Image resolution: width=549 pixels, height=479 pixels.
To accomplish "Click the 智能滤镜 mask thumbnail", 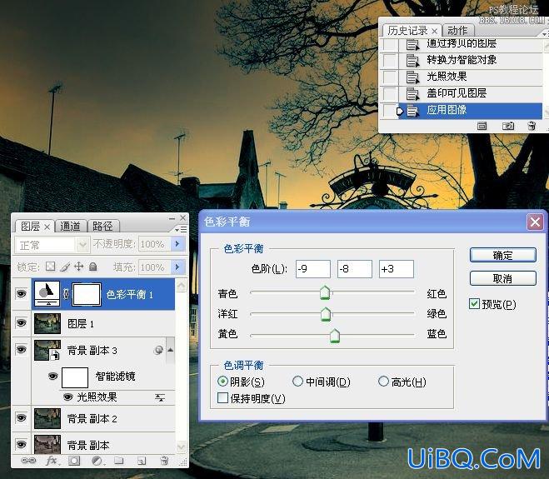I will tap(75, 377).
